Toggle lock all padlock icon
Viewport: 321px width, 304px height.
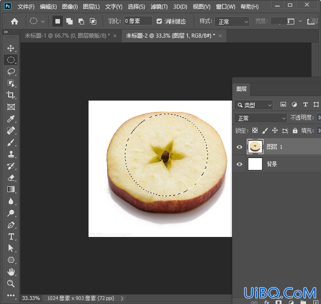pos(295,130)
